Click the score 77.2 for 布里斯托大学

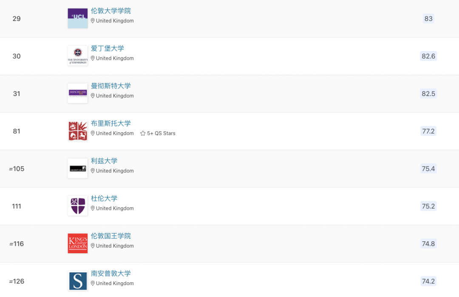click(428, 131)
